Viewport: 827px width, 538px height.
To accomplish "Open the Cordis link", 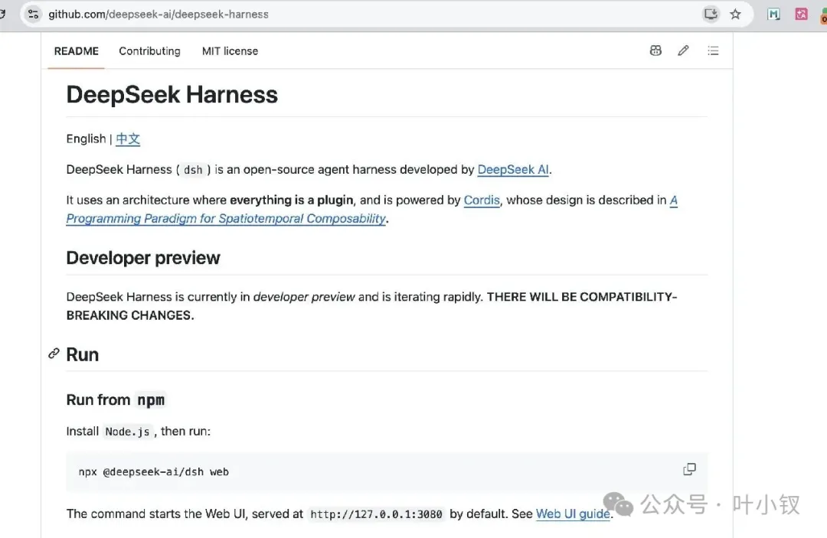I will click(482, 201).
